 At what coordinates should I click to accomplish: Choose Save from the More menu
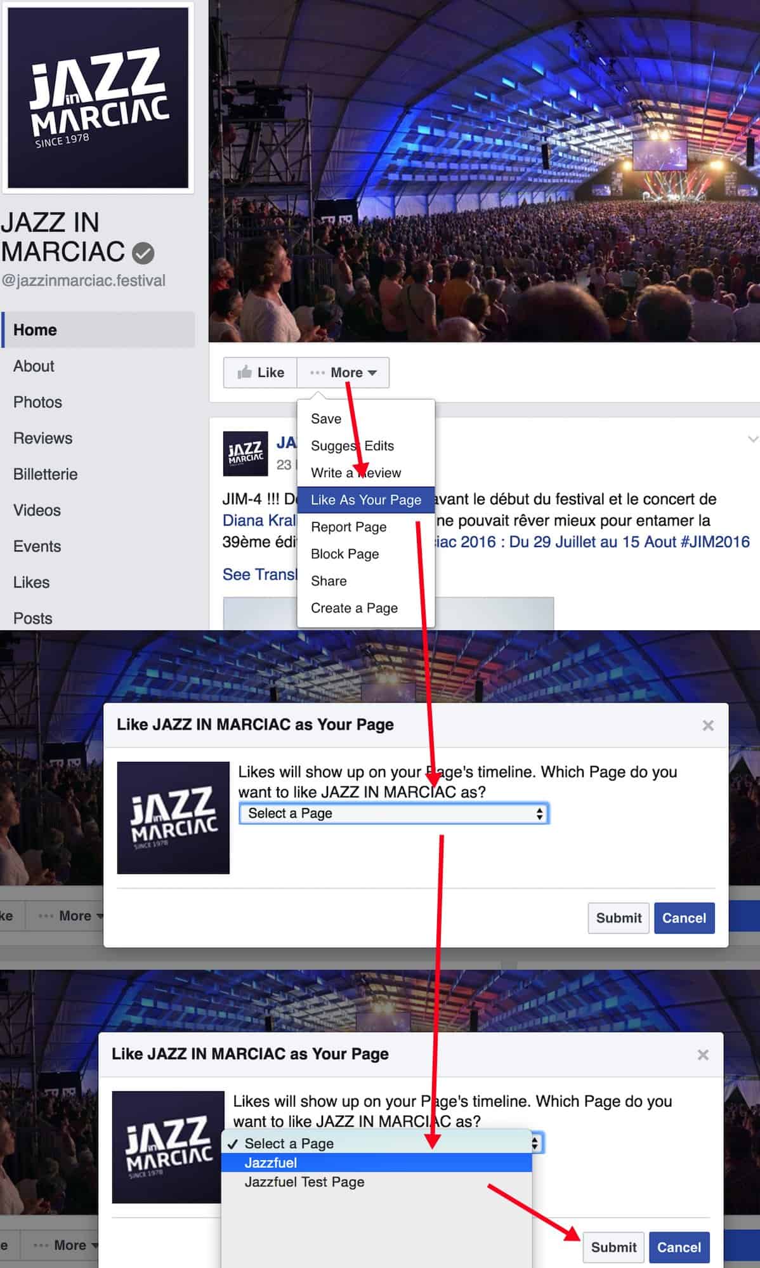click(366, 419)
